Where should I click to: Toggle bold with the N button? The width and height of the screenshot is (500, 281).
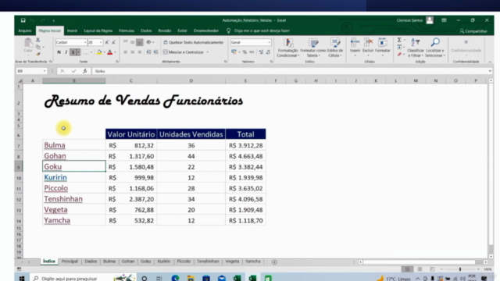(59, 52)
